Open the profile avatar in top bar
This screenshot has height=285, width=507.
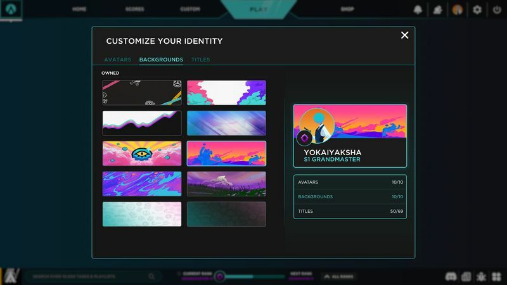(x=457, y=9)
